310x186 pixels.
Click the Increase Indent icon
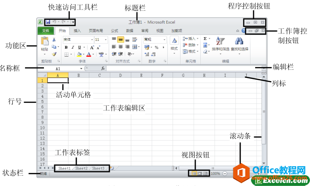tap(121, 54)
